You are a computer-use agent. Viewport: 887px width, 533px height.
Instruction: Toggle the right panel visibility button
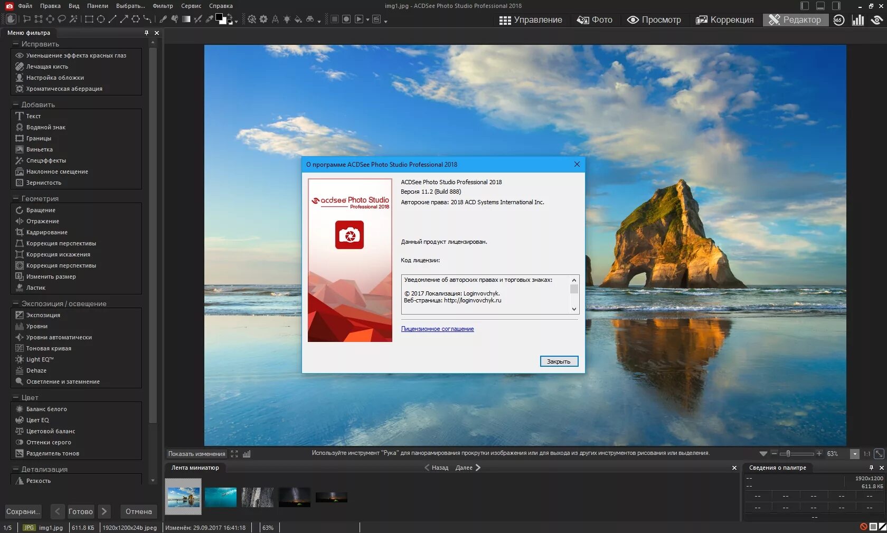coord(836,6)
